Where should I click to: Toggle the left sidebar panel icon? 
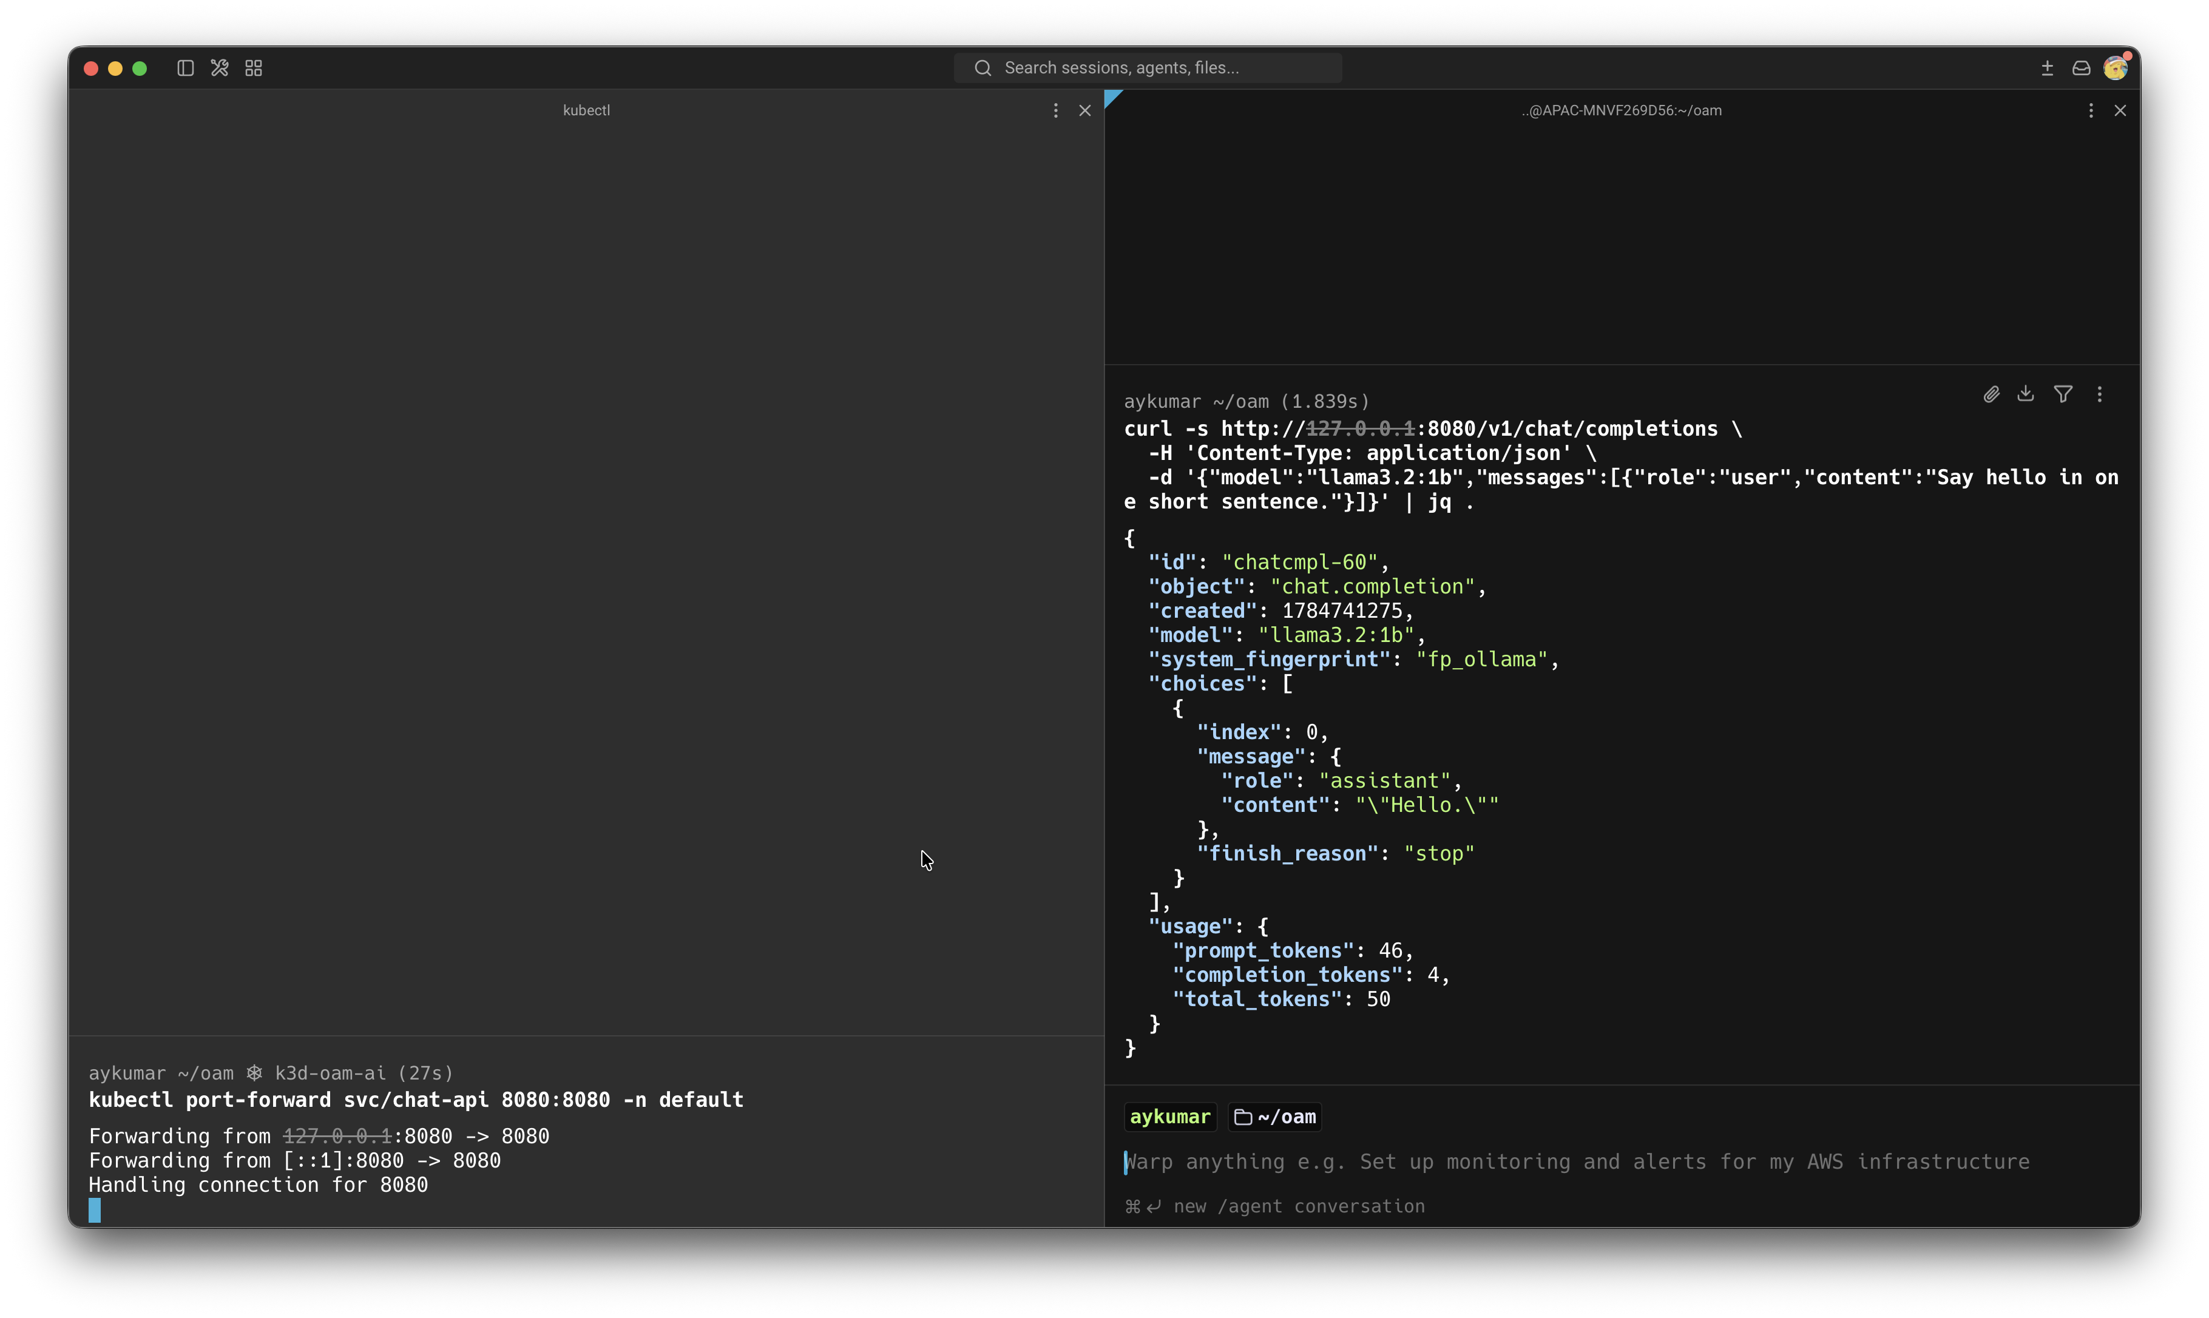pos(184,69)
